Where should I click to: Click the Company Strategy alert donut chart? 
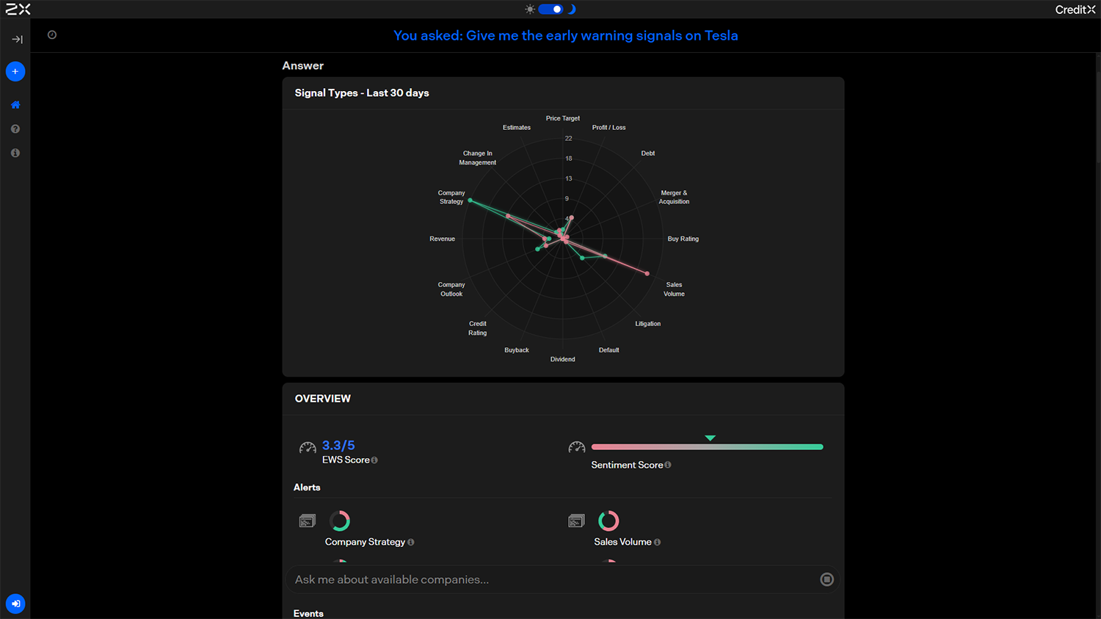339,521
